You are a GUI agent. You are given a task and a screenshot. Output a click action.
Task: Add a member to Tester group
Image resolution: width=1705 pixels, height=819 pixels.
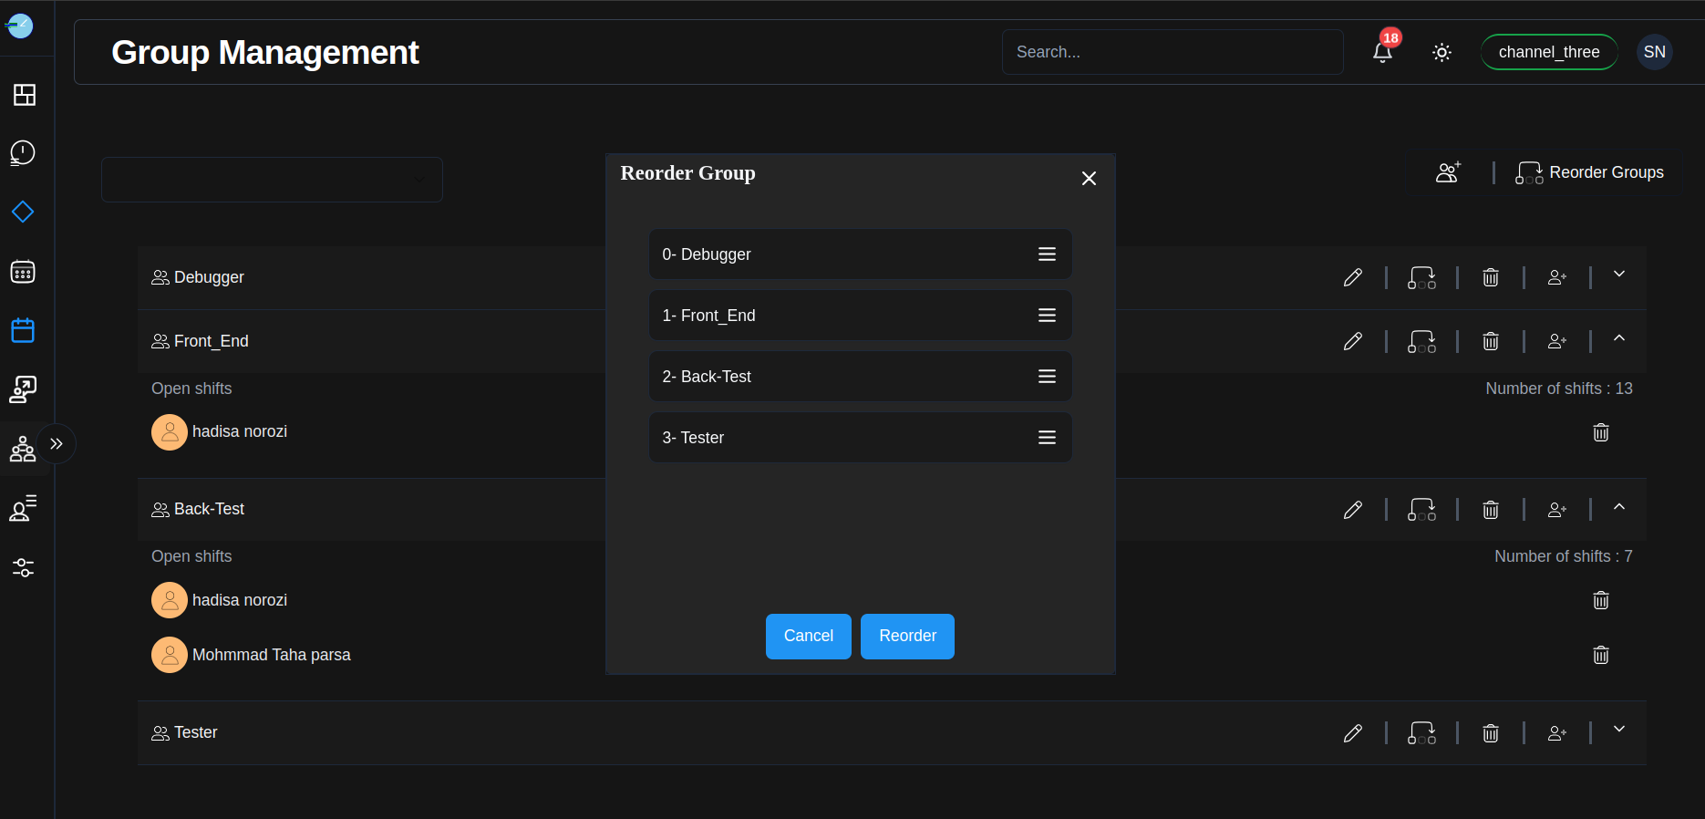tap(1557, 733)
